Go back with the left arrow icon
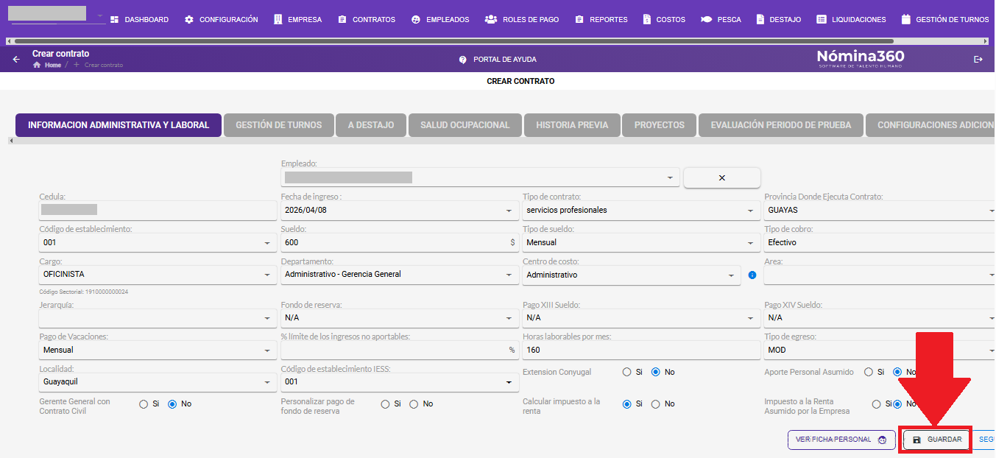 pyautogui.click(x=16, y=59)
